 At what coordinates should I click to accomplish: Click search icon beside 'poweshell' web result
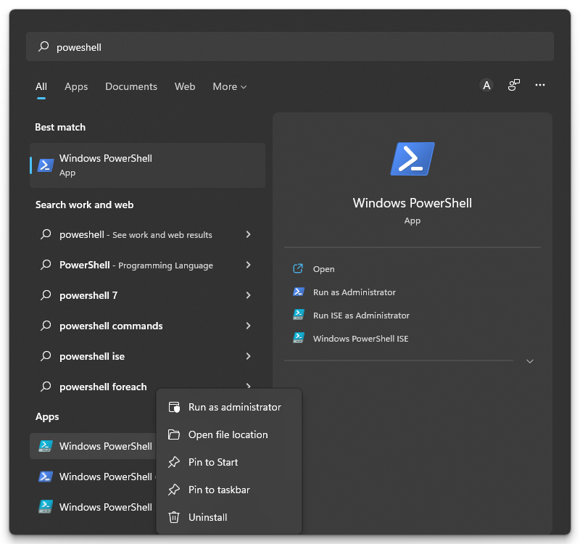click(x=46, y=234)
